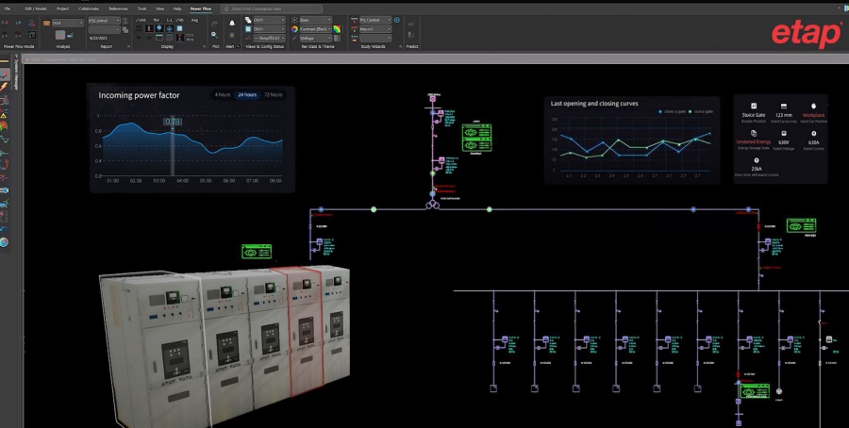Select the 4 hours time range
This screenshot has height=428, width=849.
(x=222, y=95)
